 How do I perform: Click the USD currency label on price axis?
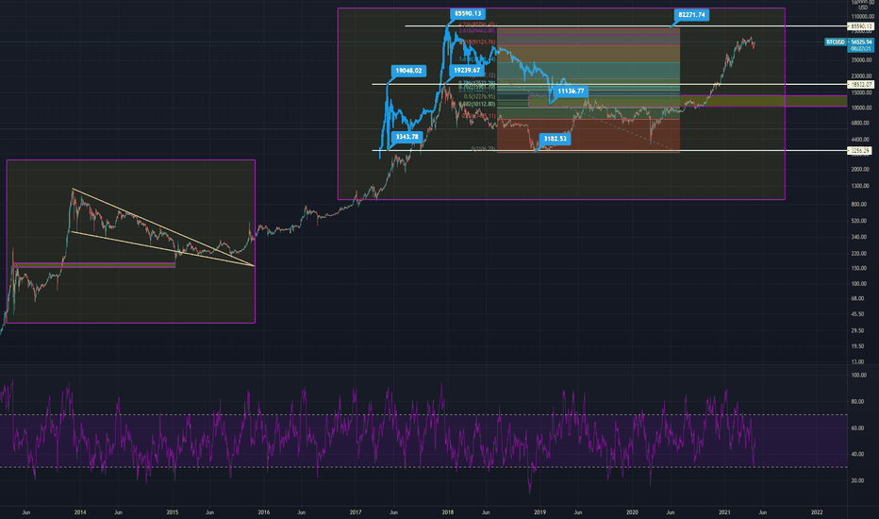[x=863, y=8]
